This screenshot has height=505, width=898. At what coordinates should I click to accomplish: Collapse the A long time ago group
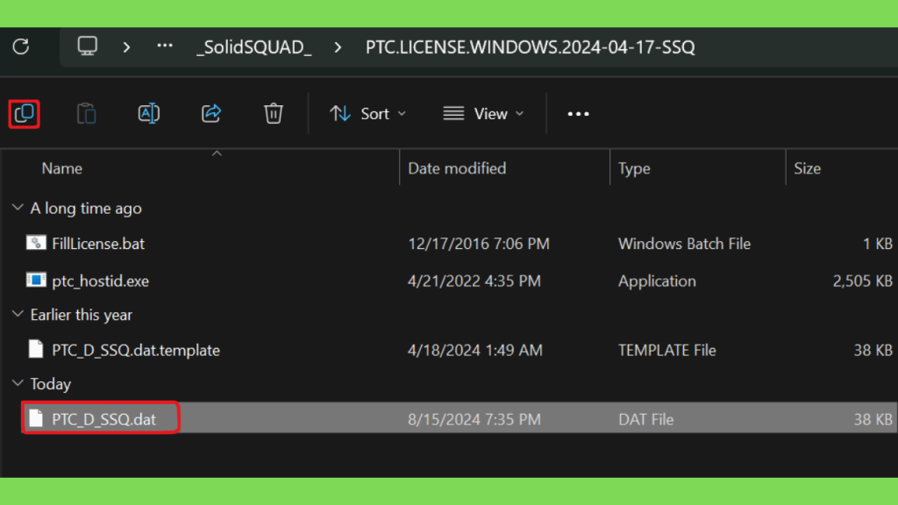pos(18,207)
